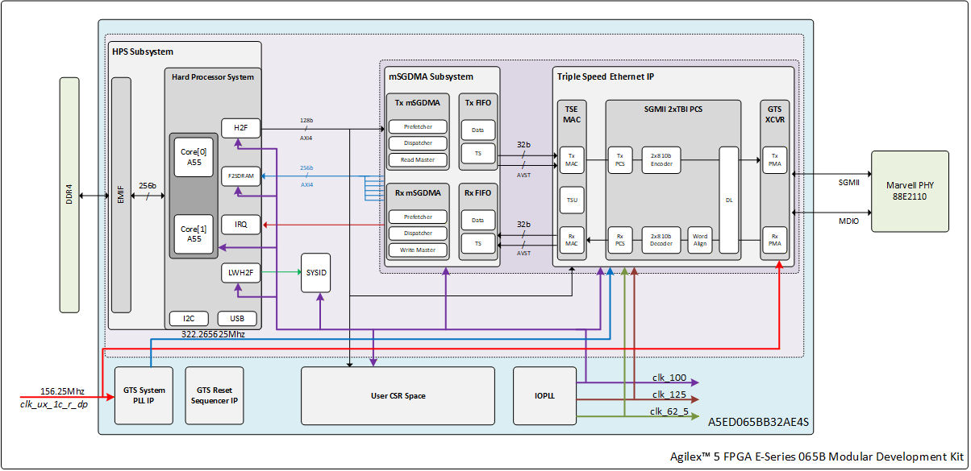This screenshot has width=971, height=471.
Task: Select the TS box in Tx FIFO
Action: [x=478, y=153]
